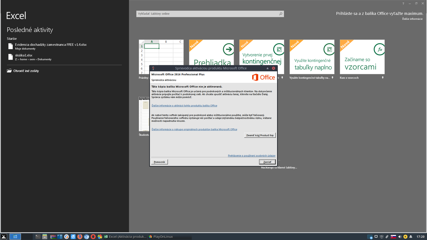Open 'Využite kontingenčné tabuľky naplno' template

(x=312, y=57)
